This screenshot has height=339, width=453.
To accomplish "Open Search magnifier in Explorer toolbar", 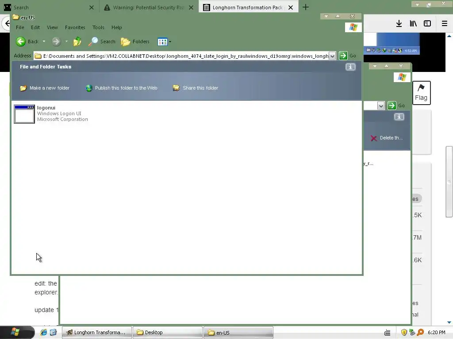I will tap(93, 41).
